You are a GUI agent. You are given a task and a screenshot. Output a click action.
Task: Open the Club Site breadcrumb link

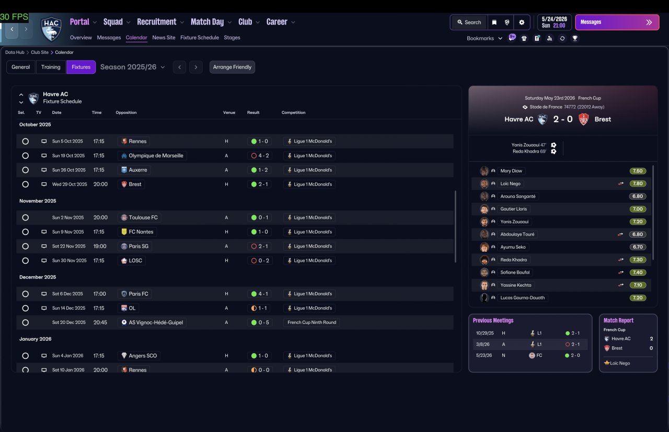[x=40, y=52]
